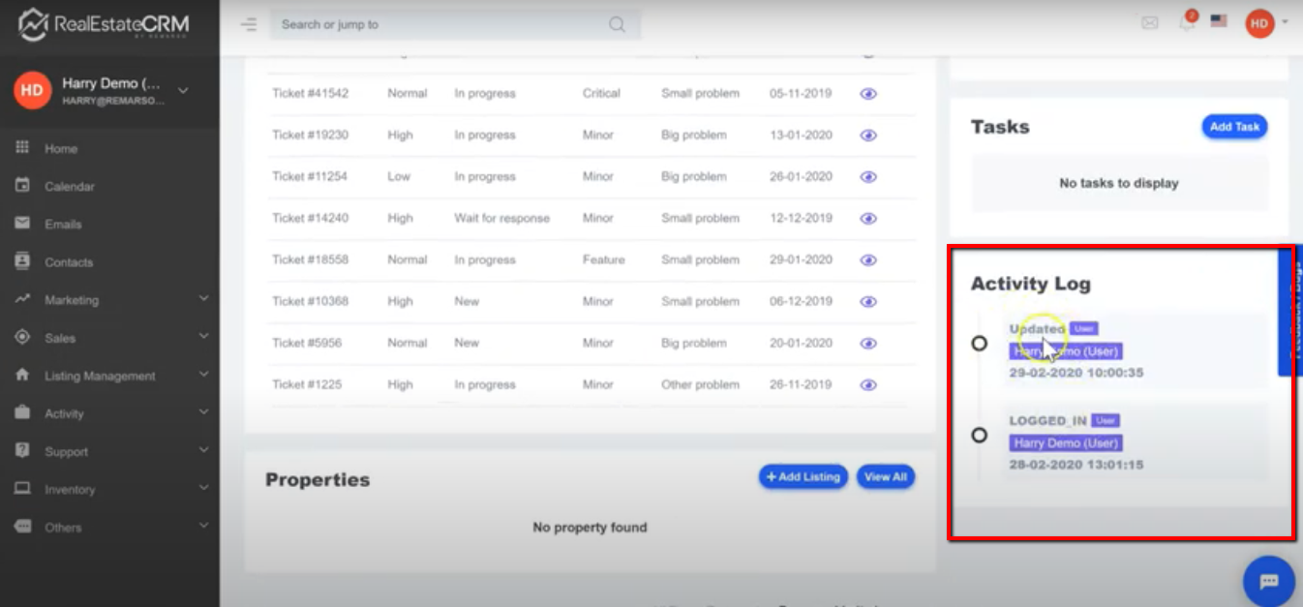Open the notifications bell icon
1303x607 pixels.
(1187, 23)
